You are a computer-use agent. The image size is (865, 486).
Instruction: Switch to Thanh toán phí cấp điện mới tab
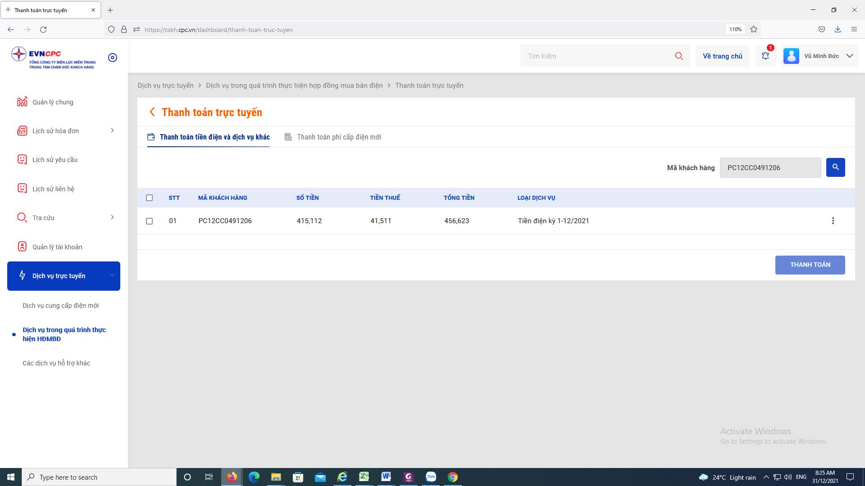(338, 137)
